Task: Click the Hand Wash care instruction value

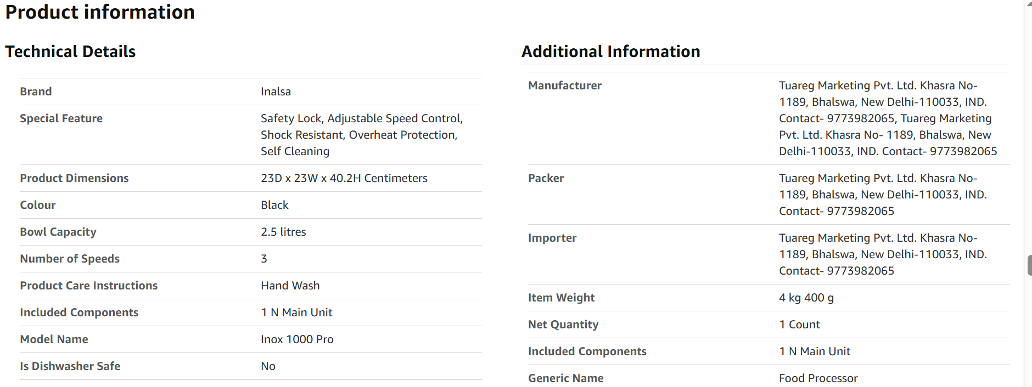Action: click(x=290, y=286)
